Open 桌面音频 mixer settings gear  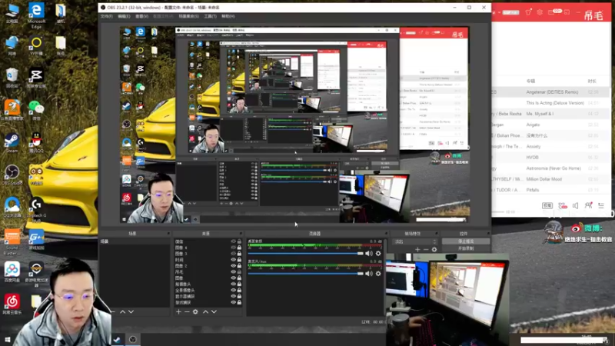tap(378, 254)
